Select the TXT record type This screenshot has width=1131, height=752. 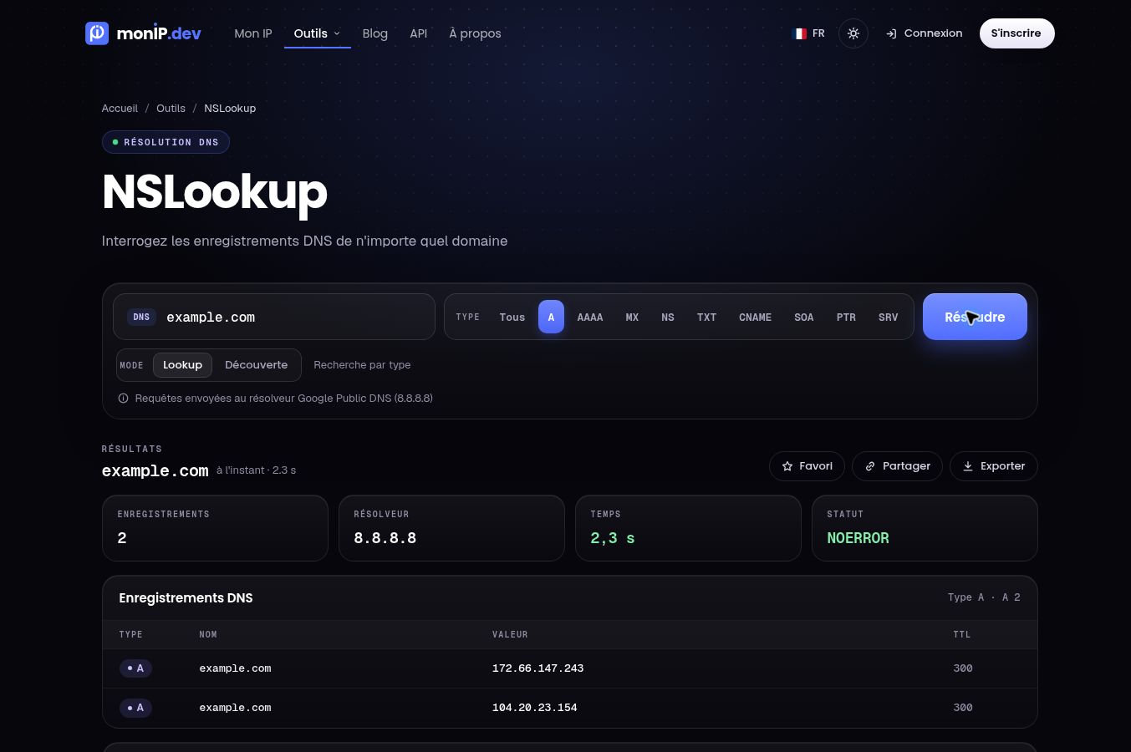tap(706, 318)
